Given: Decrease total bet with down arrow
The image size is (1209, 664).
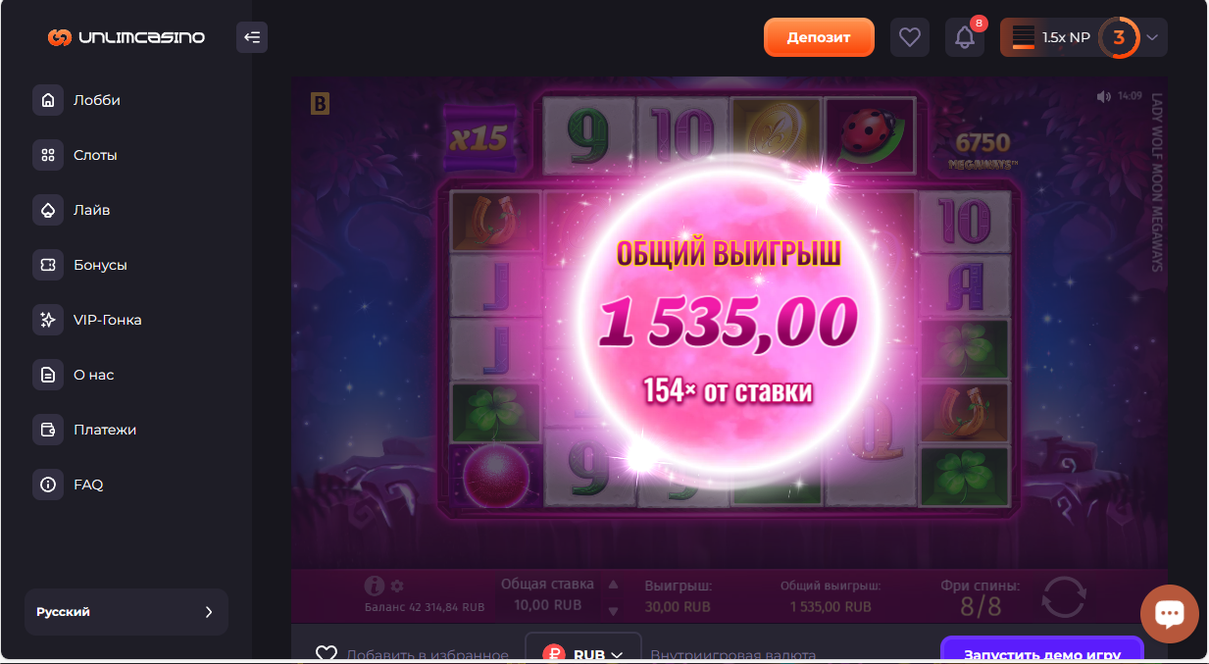Looking at the screenshot, I should pyautogui.click(x=613, y=611).
